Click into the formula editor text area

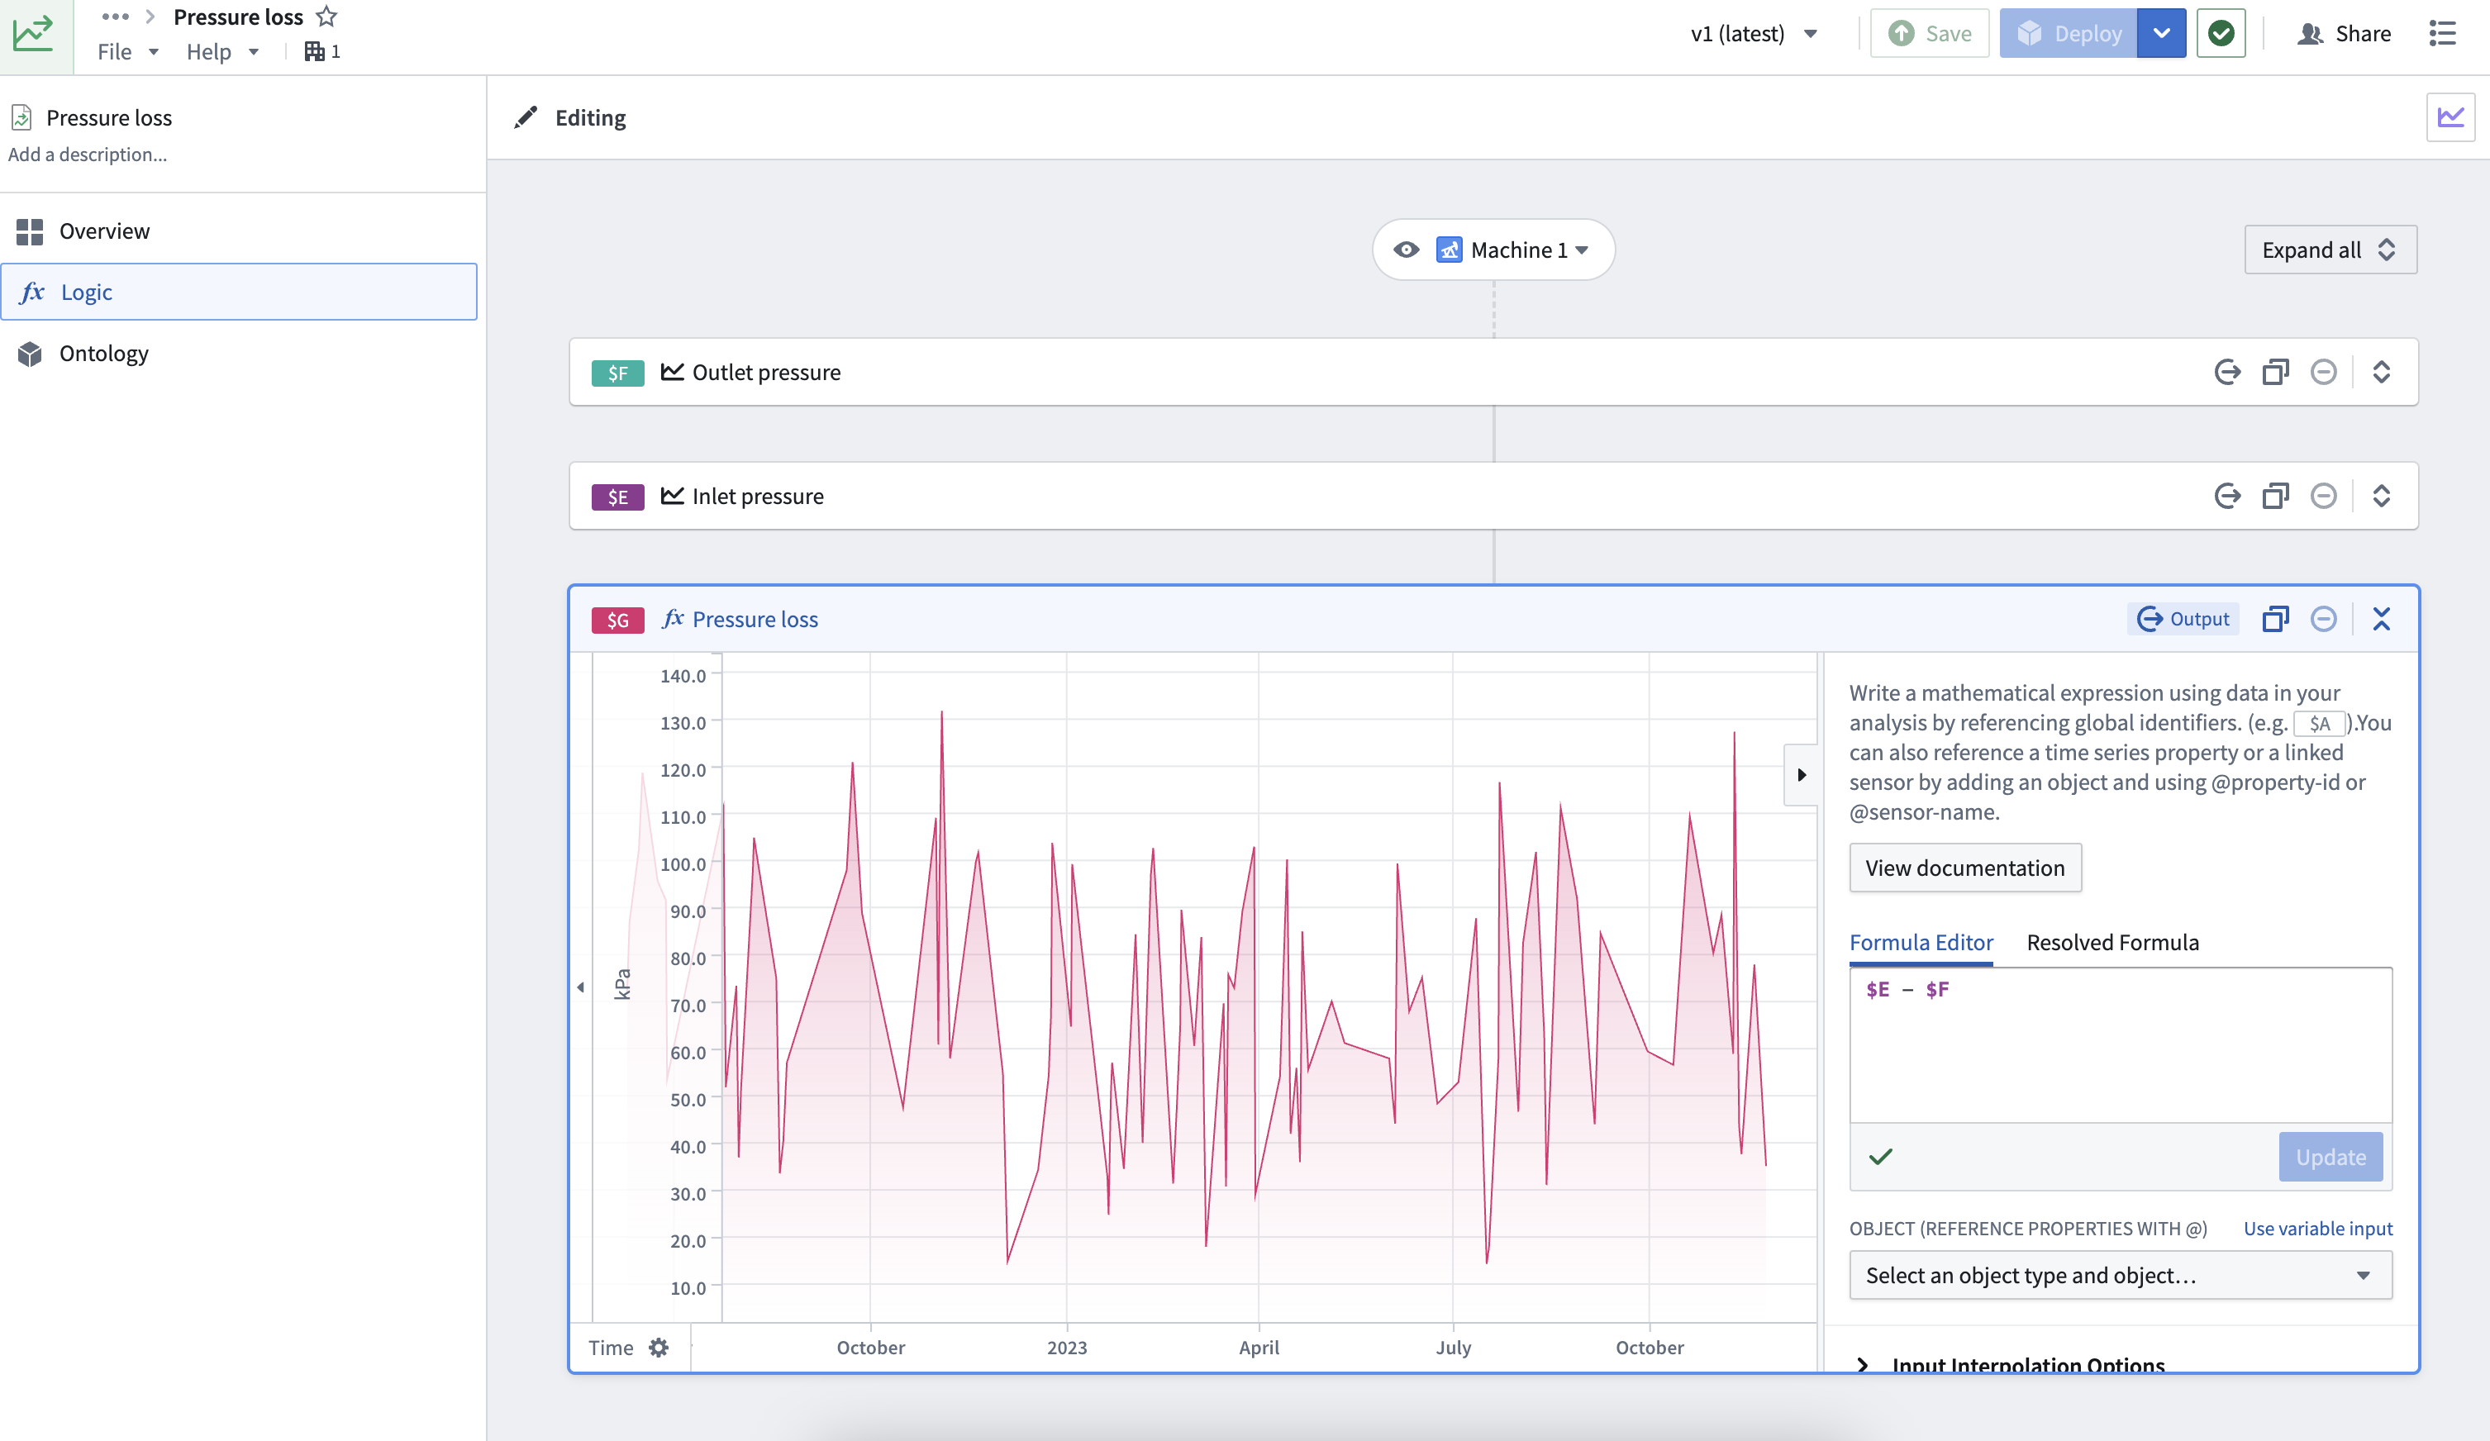point(2121,1044)
